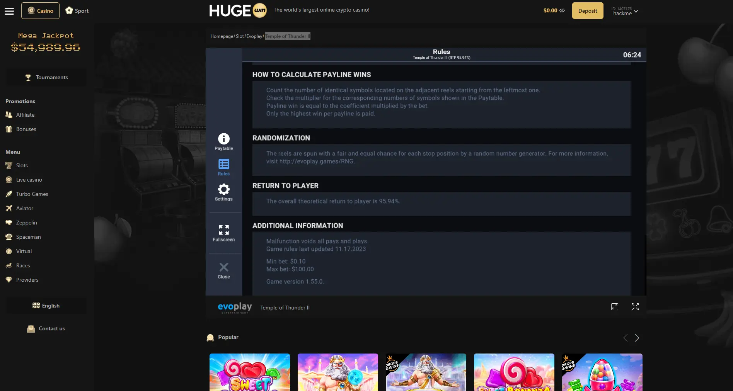Click the Spaceman helmet icon
Screen dimensions: 733x391
[x=9, y=237]
